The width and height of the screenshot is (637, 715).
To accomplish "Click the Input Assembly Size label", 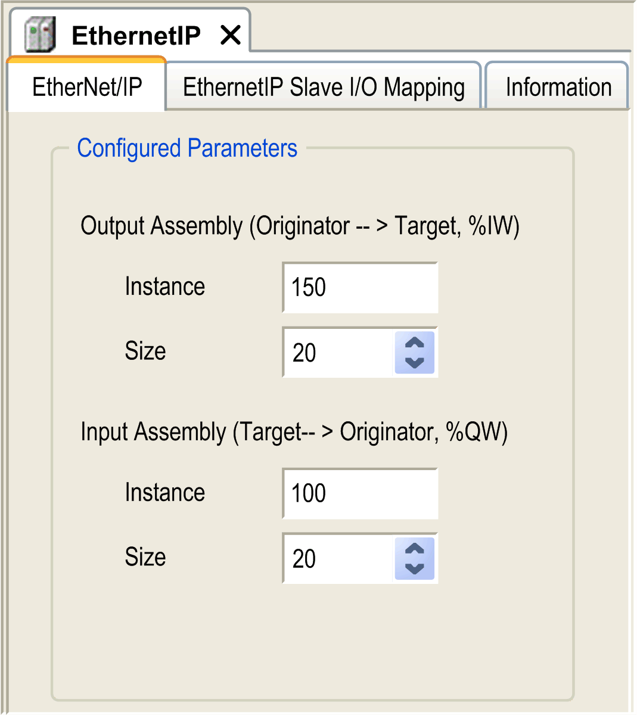I will [145, 557].
